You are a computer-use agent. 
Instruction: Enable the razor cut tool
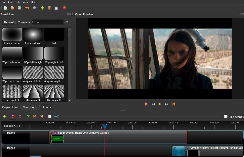click(x=20, y=116)
